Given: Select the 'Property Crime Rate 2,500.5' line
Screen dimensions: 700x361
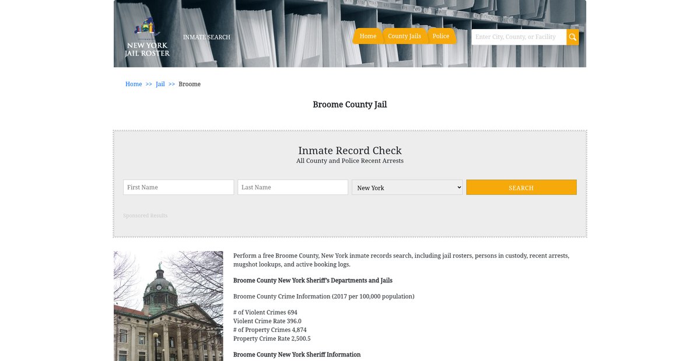Looking at the screenshot, I should coord(272,339).
